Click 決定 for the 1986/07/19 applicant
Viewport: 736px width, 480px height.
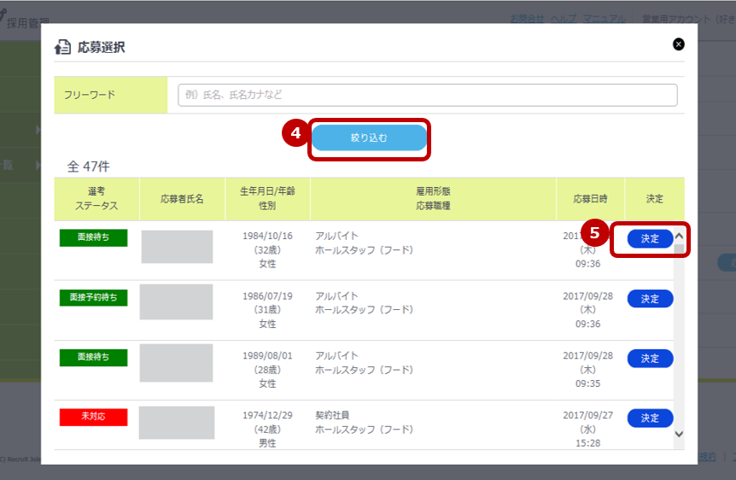click(x=650, y=299)
